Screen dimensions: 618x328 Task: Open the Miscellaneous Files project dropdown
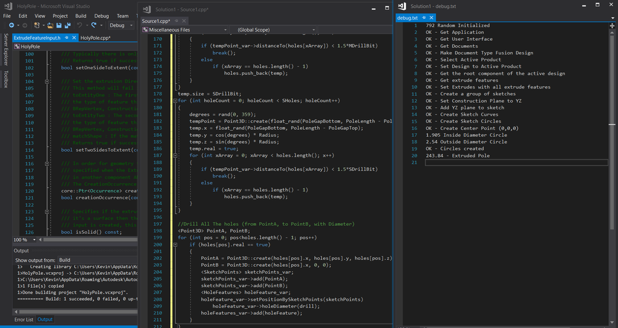click(184, 30)
